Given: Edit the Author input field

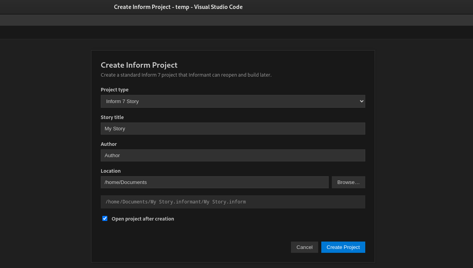Looking at the screenshot, I should click(x=233, y=155).
